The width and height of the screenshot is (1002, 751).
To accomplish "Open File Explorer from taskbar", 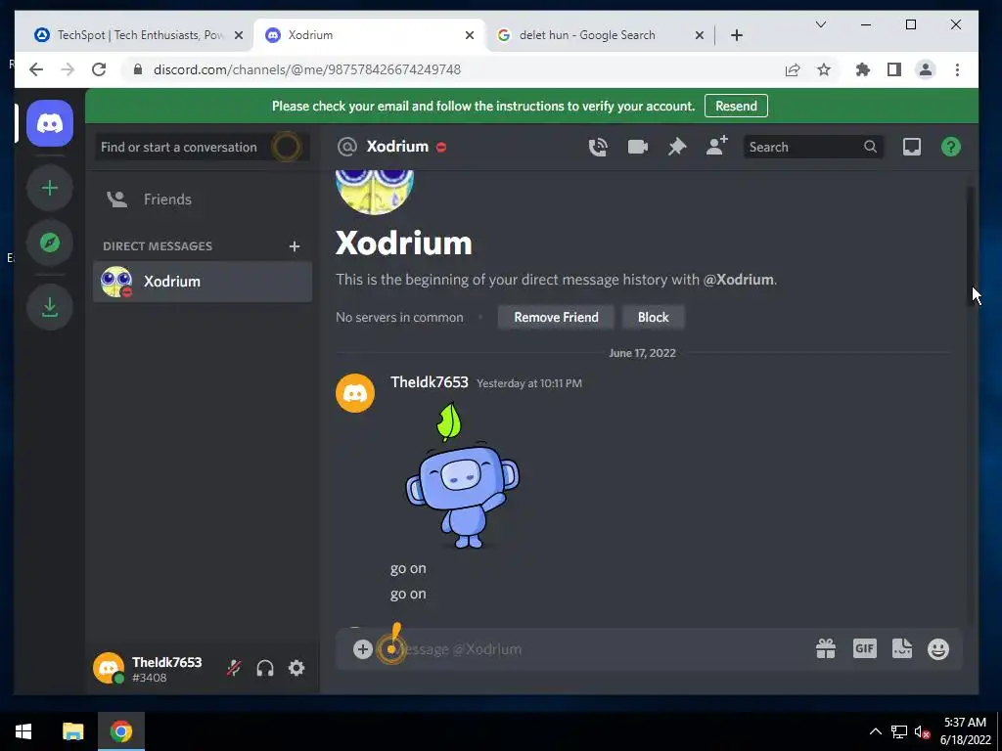I will tap(72, 731).
